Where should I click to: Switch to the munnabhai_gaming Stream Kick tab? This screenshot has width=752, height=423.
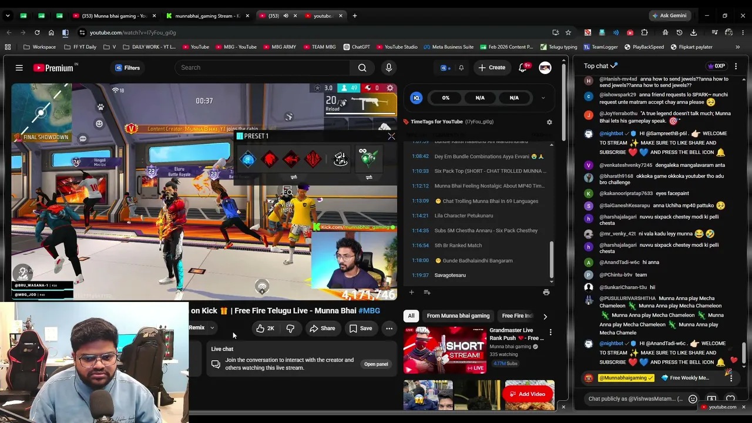coord(207,16)
